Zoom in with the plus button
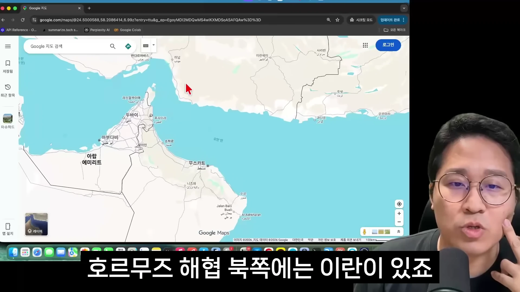 pyautogui.click(x=399, y=213)
